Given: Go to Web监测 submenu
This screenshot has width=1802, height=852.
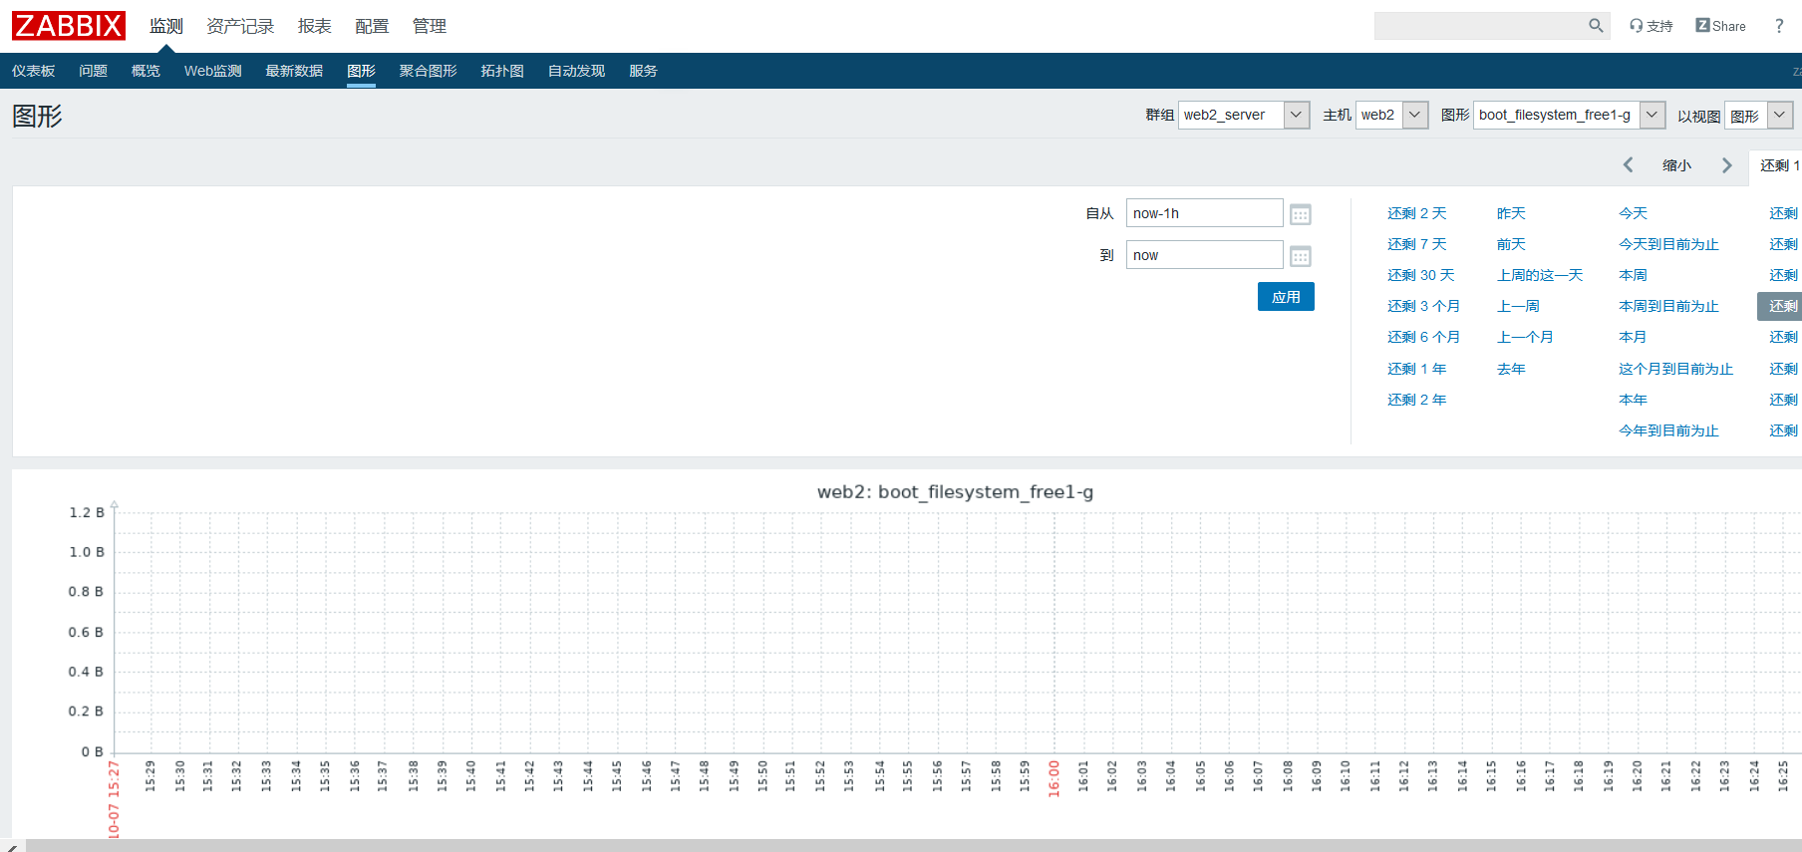Looking at the screenshot, I should (x=213, y=71).
